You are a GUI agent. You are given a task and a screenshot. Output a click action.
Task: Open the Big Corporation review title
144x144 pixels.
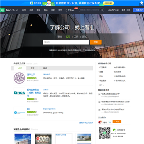49,109
